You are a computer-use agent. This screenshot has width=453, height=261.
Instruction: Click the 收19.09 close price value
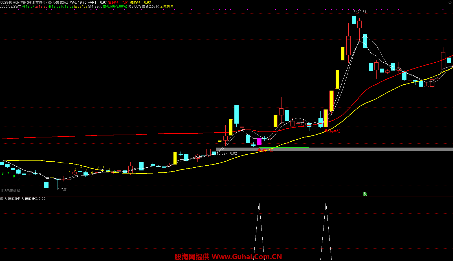tap(67, 6)
